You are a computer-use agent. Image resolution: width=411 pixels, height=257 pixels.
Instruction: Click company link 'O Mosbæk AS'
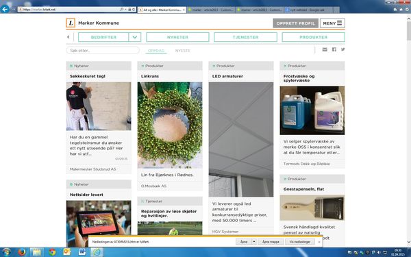pyautogui.click(x=154, y=186)
